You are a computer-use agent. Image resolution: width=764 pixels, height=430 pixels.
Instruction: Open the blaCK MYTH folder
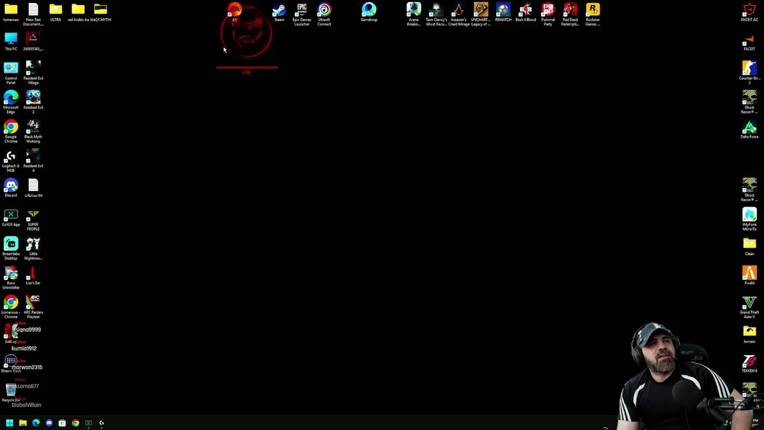point(100,13)
